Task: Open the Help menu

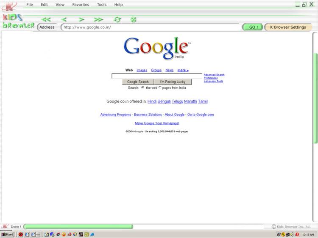Action: (x=118, y=5)
